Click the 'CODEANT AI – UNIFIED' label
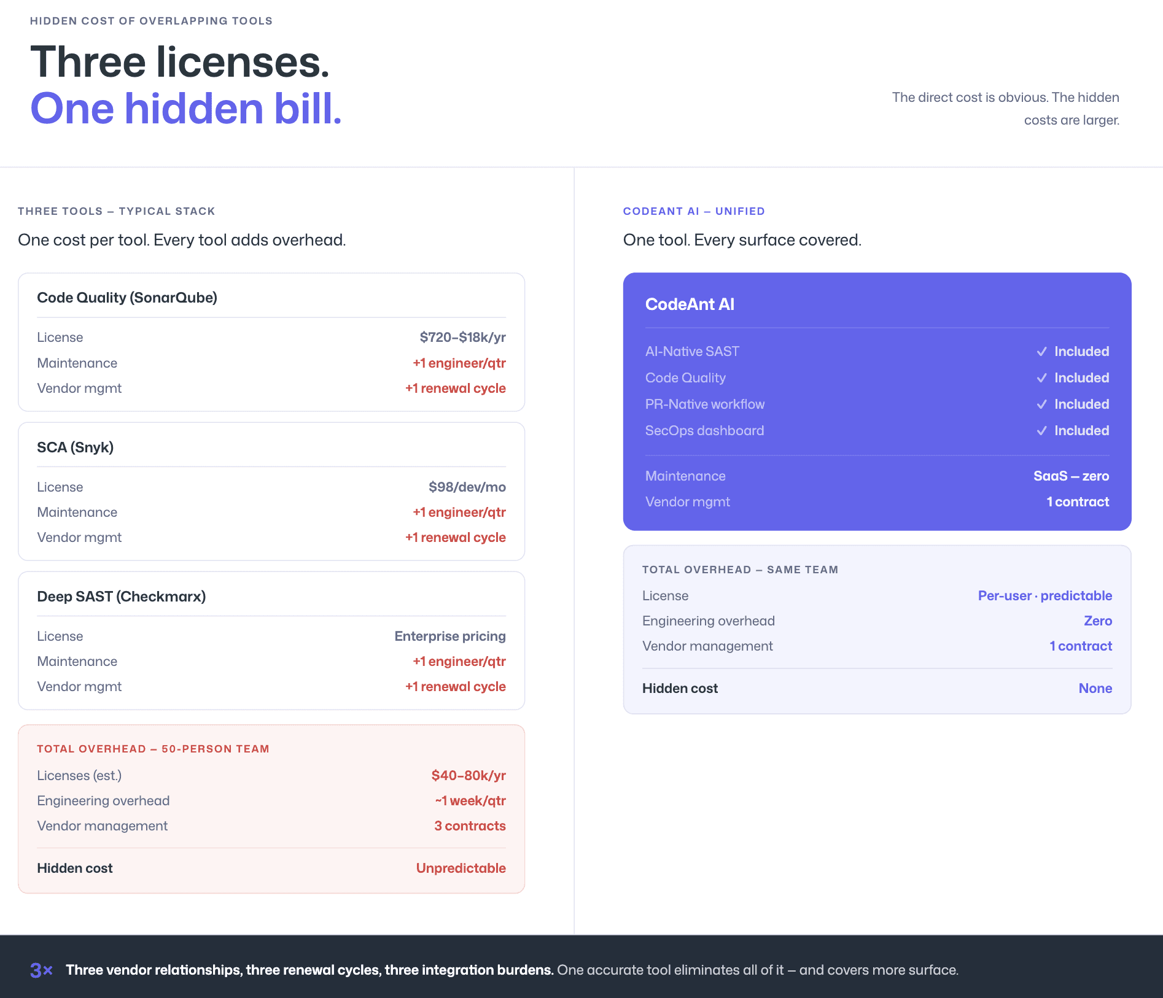Viewport: 1163px width, 998px height. (x=694, y=211)
